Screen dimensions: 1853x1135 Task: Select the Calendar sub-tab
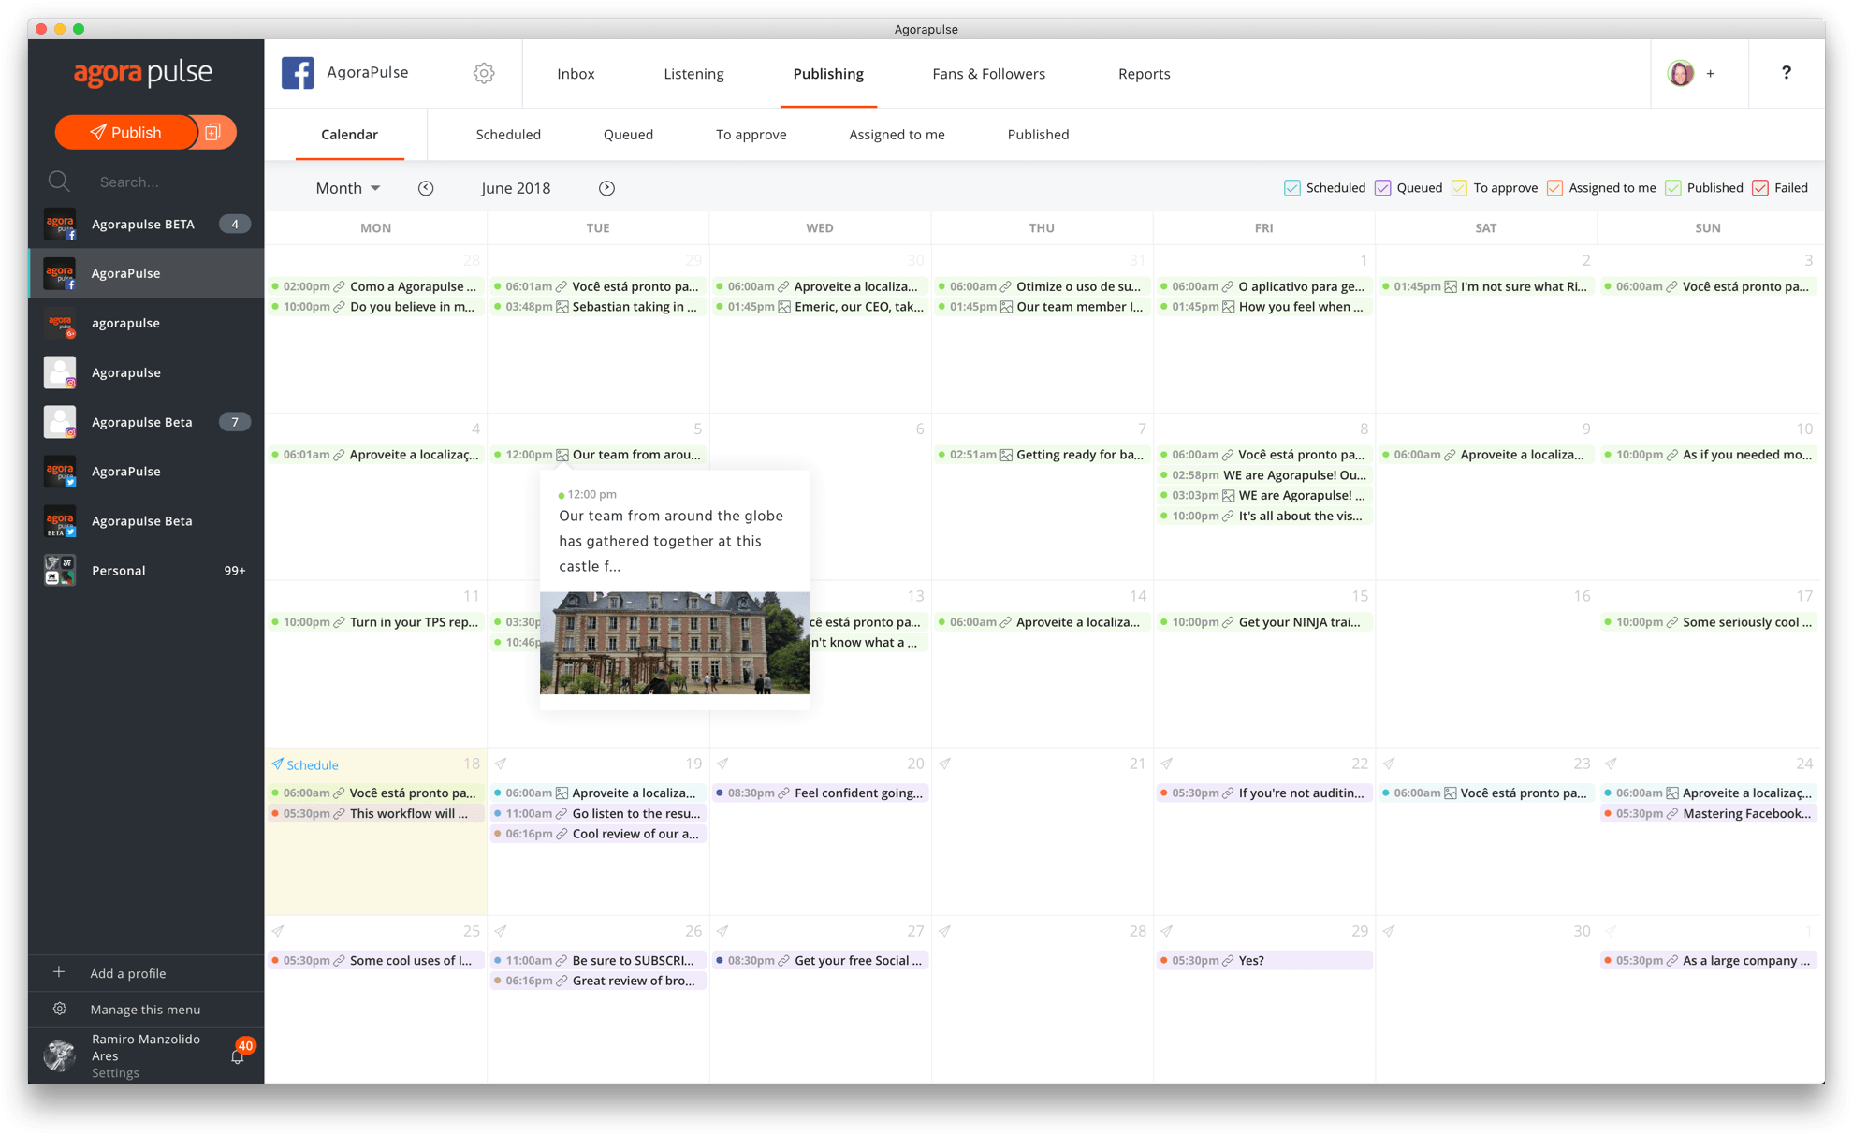(348, 134)
